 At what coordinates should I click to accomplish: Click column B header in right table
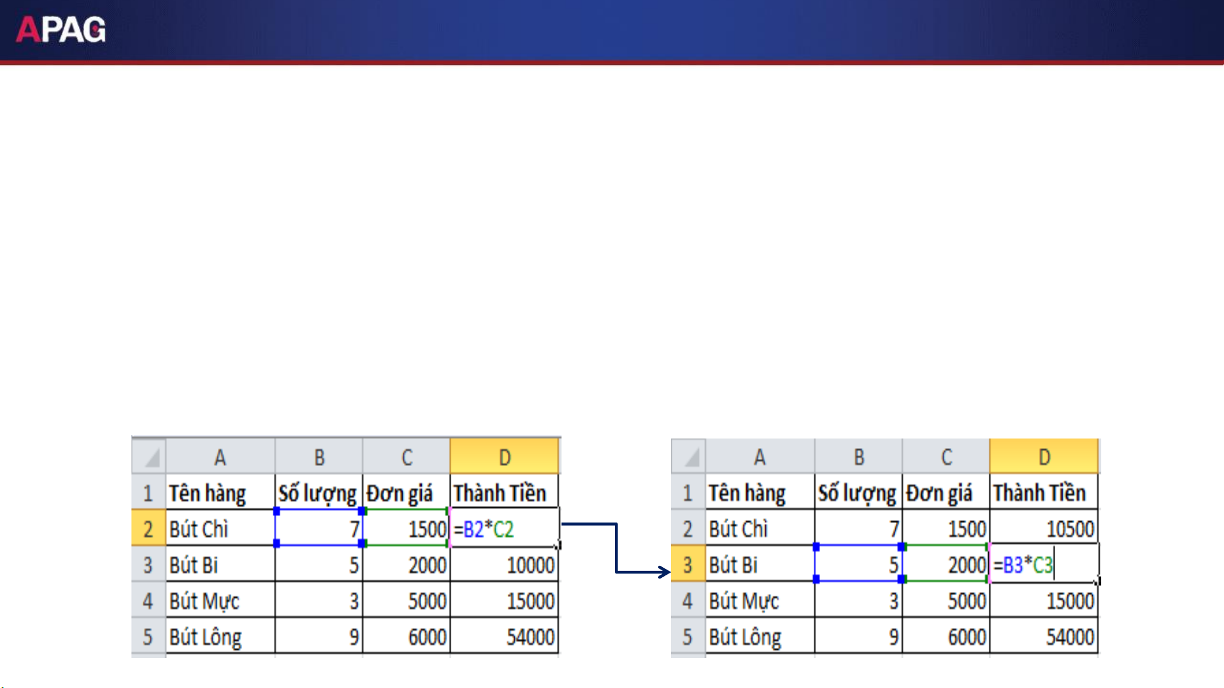pos(858,456)
